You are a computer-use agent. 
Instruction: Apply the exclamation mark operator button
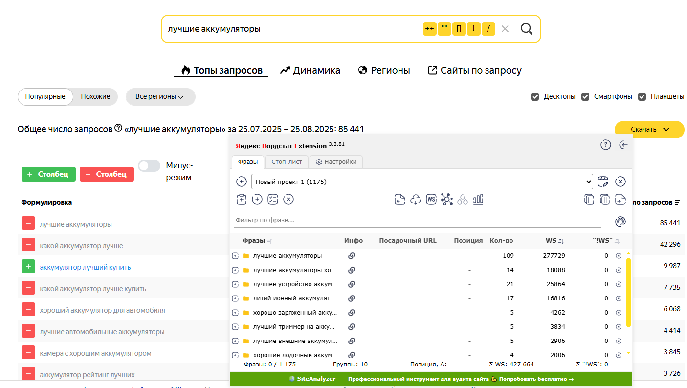point(473,29)
